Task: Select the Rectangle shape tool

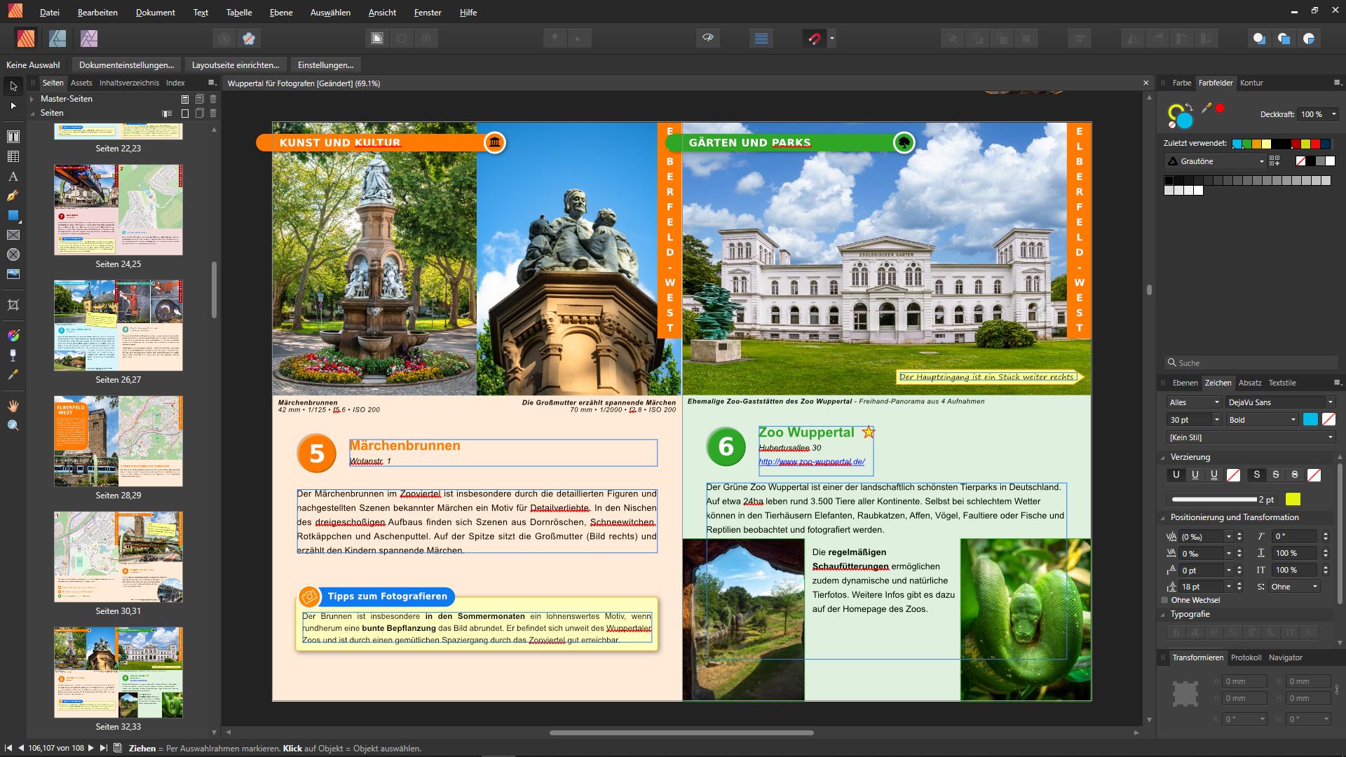Action: pyautogui.click(x=13, y=215)
